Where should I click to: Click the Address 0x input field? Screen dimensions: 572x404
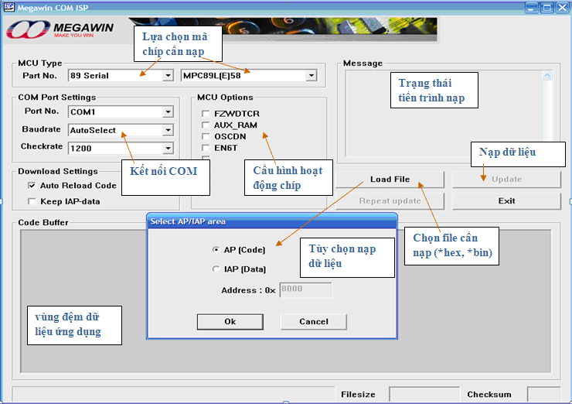(x=305, y=289)
